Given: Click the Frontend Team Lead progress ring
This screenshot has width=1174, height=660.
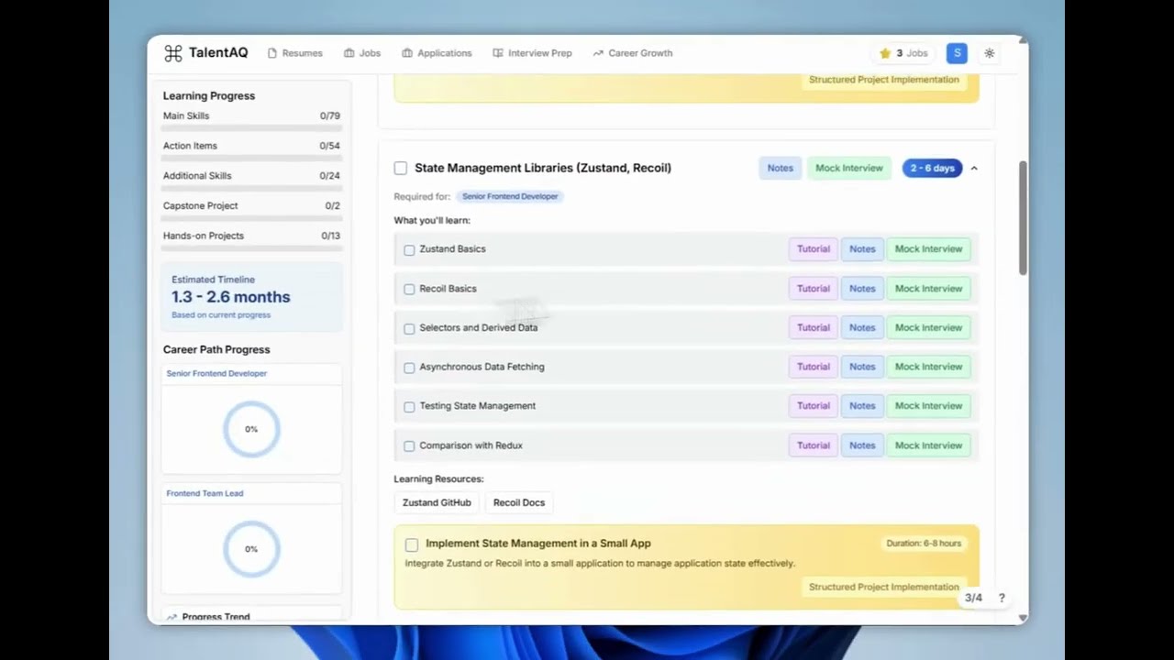Looking at the screenshot, I should pos(251,549).
